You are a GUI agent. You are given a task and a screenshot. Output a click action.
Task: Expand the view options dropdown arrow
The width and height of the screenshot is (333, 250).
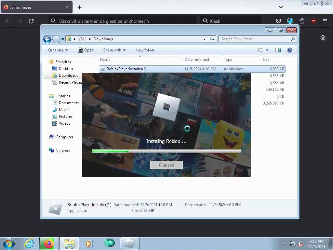pos(267,50)
